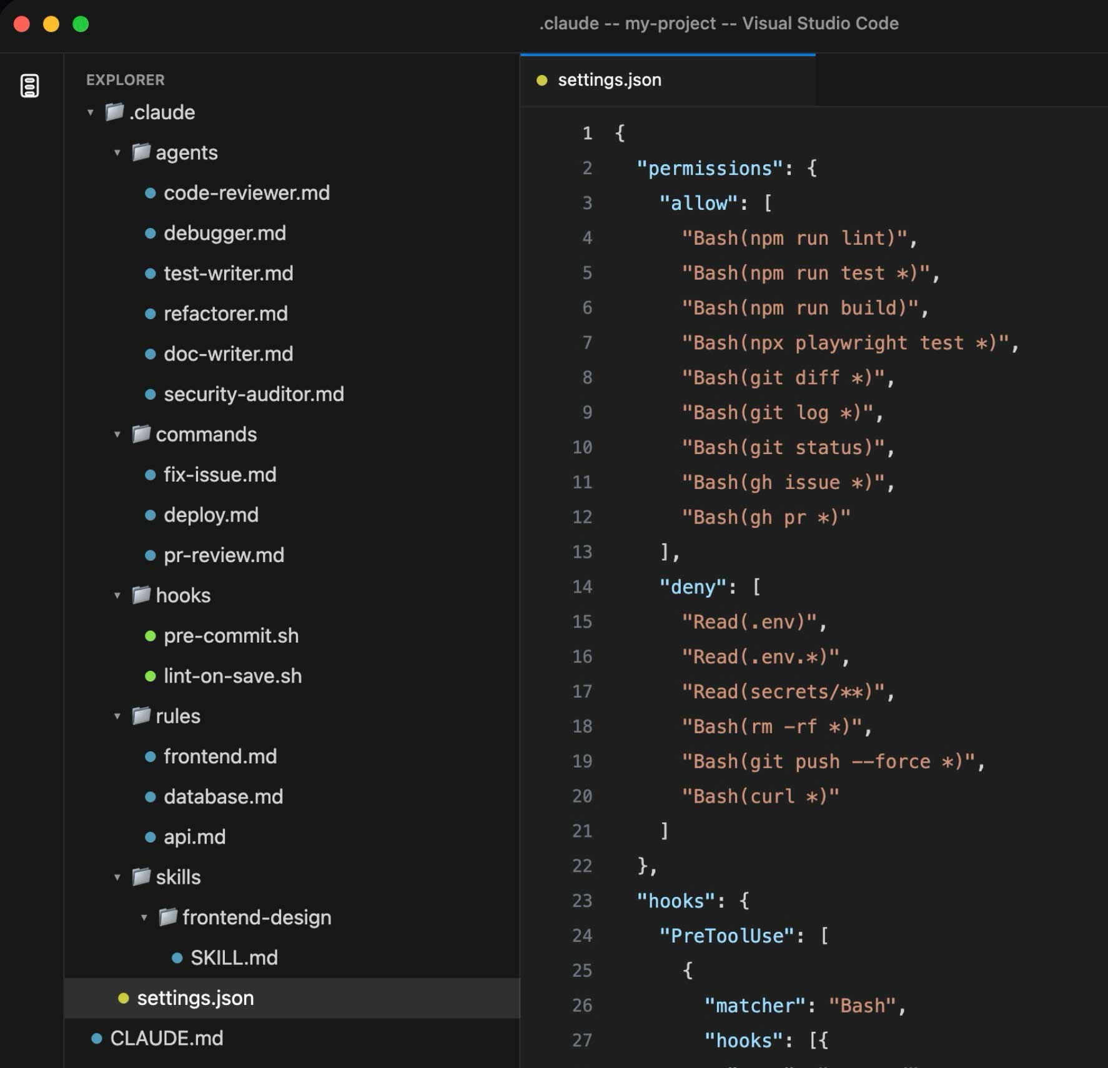Collapse the agents folder arrow
This screenshot has width=1108, height=1068.
point(117,152)
